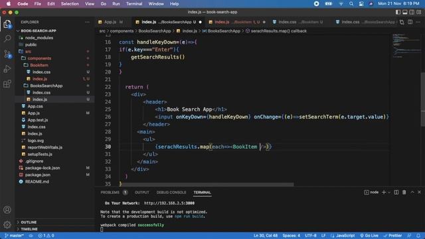Close the terminal panel
This screenshot has width=425, height=239.
coord(419,192)
